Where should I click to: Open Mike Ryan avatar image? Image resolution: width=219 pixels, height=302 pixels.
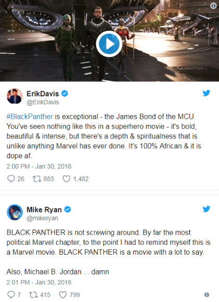click(15, 212)
